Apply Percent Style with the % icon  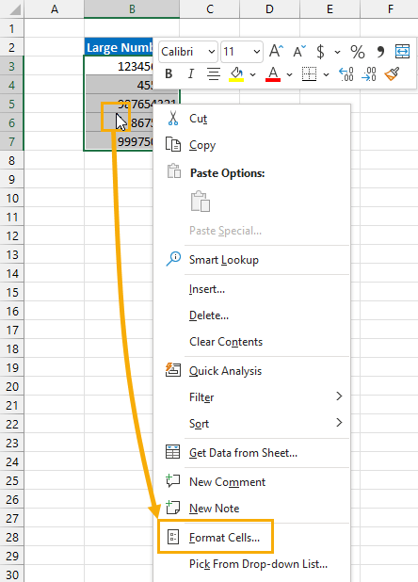point(358,52)
